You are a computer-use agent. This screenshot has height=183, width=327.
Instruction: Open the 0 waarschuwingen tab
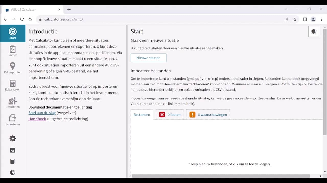[208, 115]
